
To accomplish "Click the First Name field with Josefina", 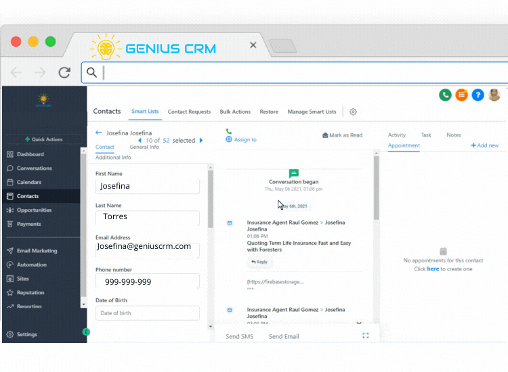I will tap(148, 186).
